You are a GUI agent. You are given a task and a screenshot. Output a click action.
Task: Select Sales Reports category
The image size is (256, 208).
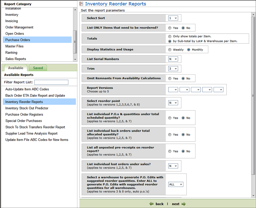(16, 59)
